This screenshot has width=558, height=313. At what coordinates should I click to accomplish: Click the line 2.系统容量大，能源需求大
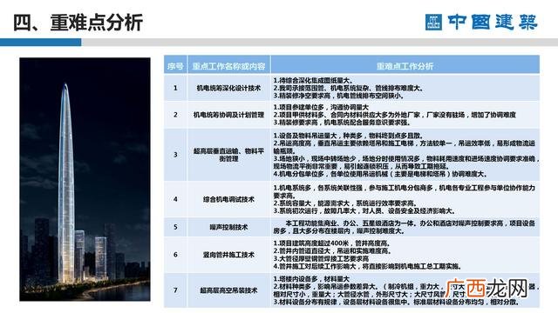pos(344,203)
